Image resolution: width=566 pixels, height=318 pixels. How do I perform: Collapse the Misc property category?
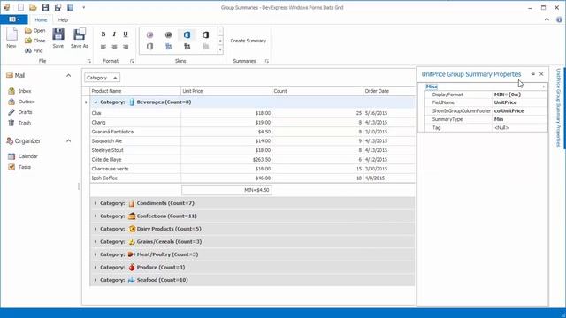pyautogui.click(x=543, y=87)
